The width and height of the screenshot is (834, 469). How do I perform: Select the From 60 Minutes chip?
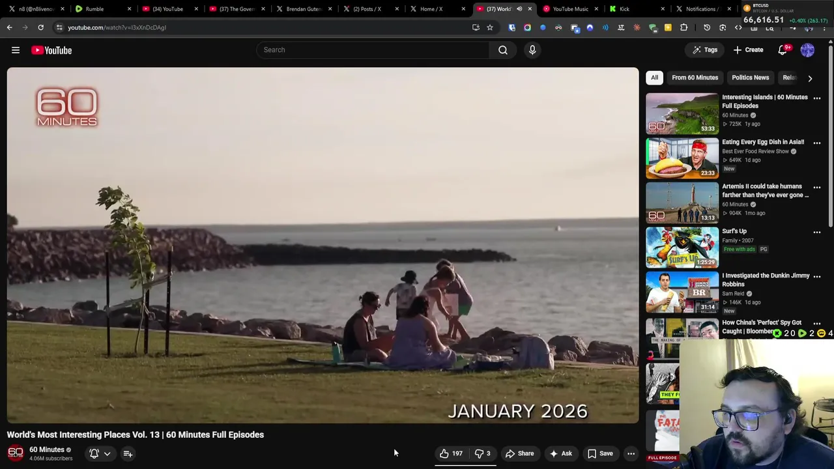tap(695, 78)
